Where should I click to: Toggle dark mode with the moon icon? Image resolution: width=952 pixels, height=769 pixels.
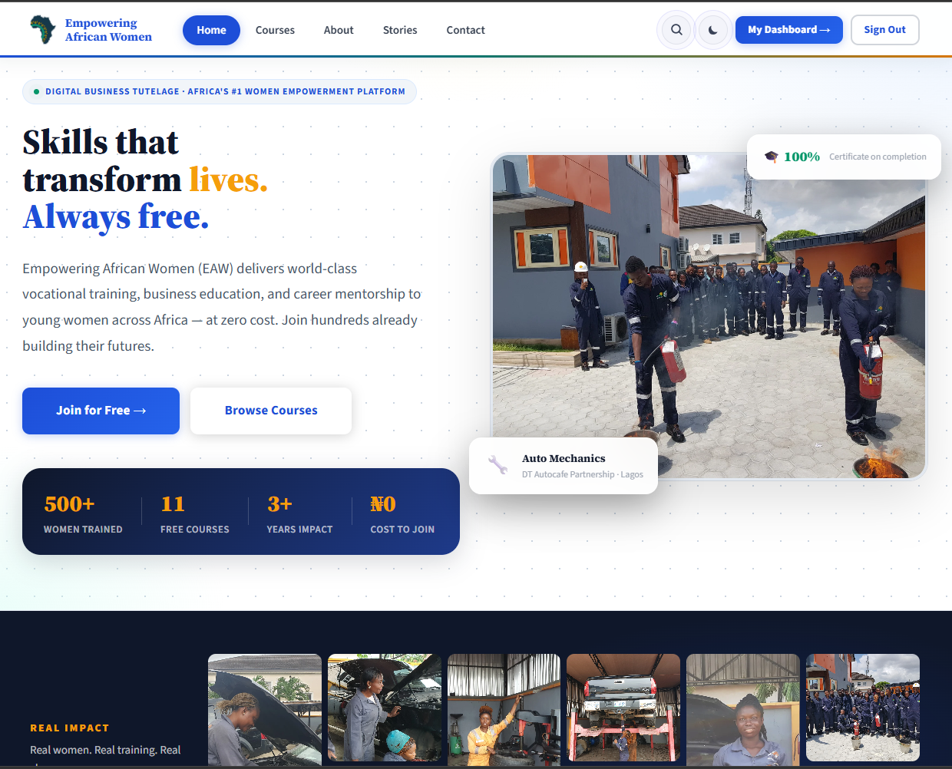tap(712, 29)
